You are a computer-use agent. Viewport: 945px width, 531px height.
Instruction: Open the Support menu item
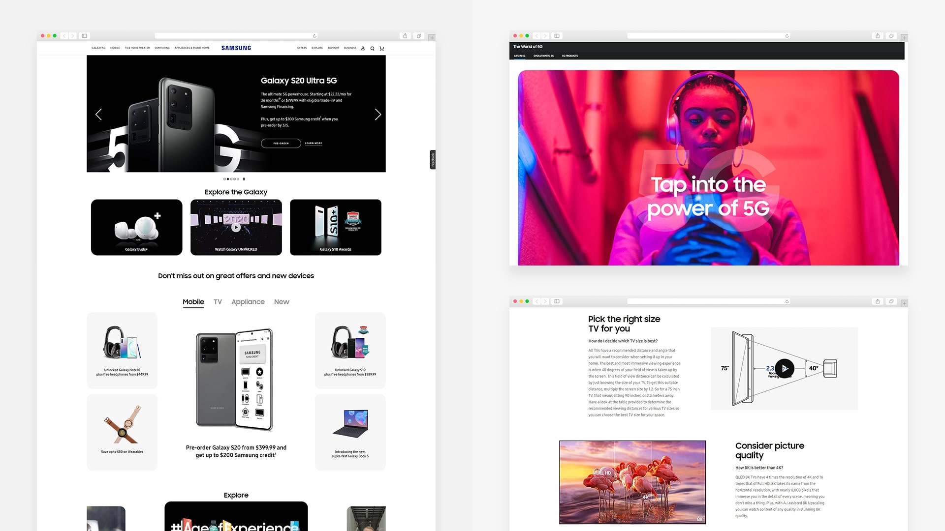coord(333,48)
